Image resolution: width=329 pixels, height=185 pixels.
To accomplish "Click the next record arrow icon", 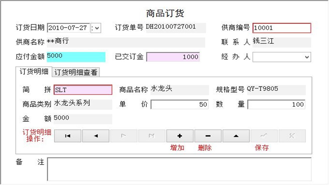I will click(x=124, y=136).
